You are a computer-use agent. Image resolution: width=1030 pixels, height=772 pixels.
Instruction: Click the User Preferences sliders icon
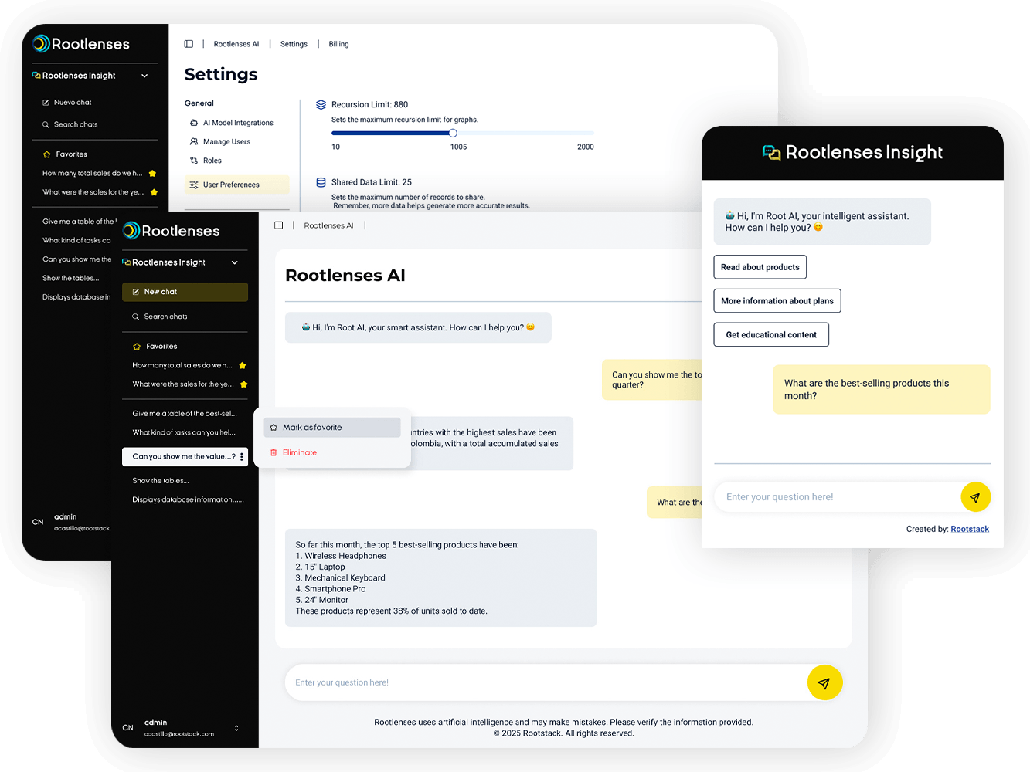point(192,185)
